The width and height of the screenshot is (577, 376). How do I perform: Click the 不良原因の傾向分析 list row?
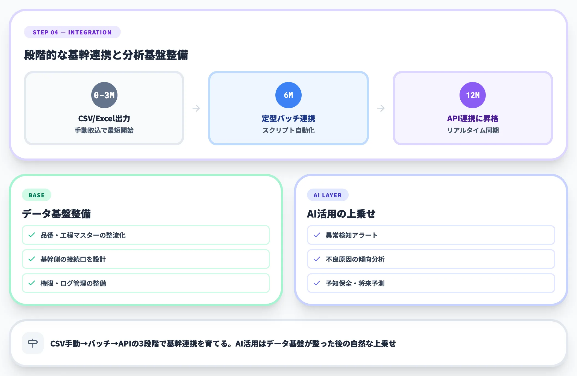(431, 259)
